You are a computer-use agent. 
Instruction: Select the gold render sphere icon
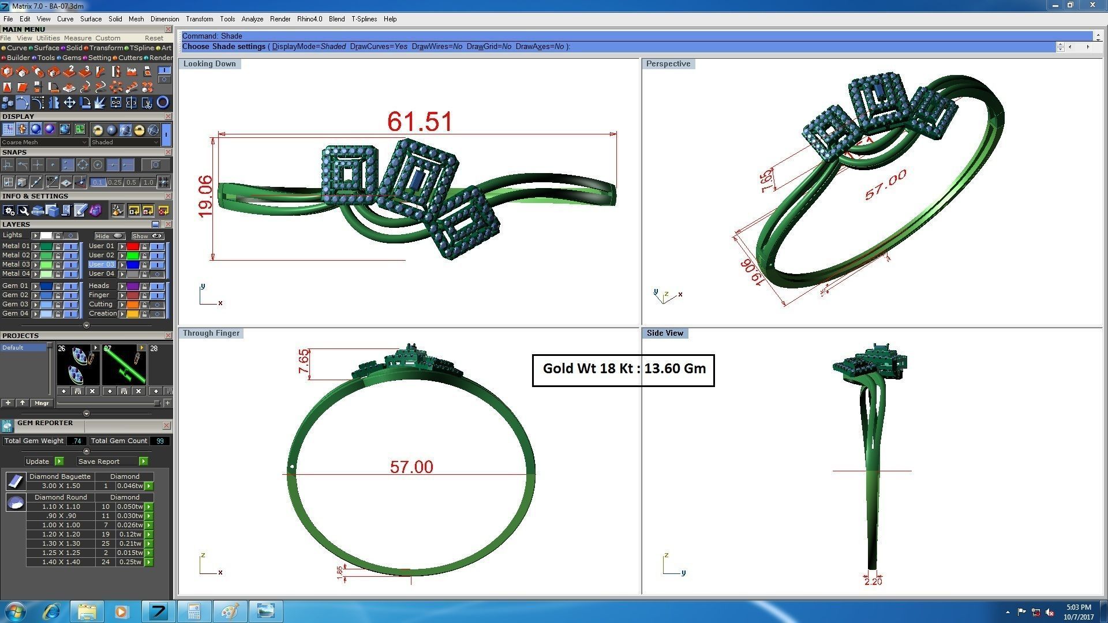[139, 129]
